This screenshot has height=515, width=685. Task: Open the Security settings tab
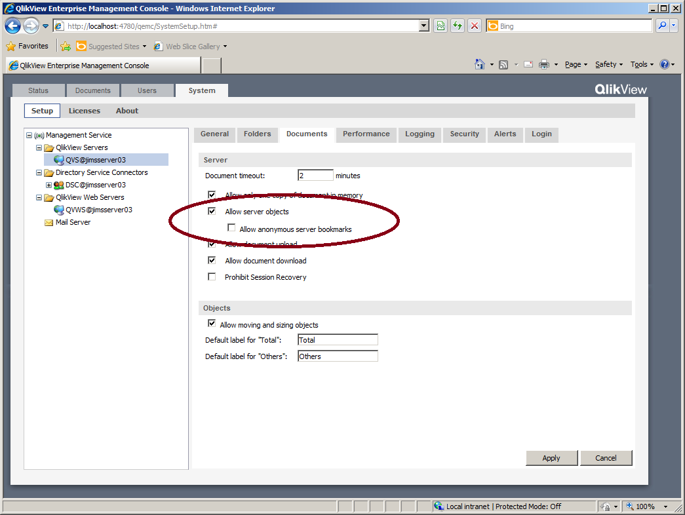[464, 134]
